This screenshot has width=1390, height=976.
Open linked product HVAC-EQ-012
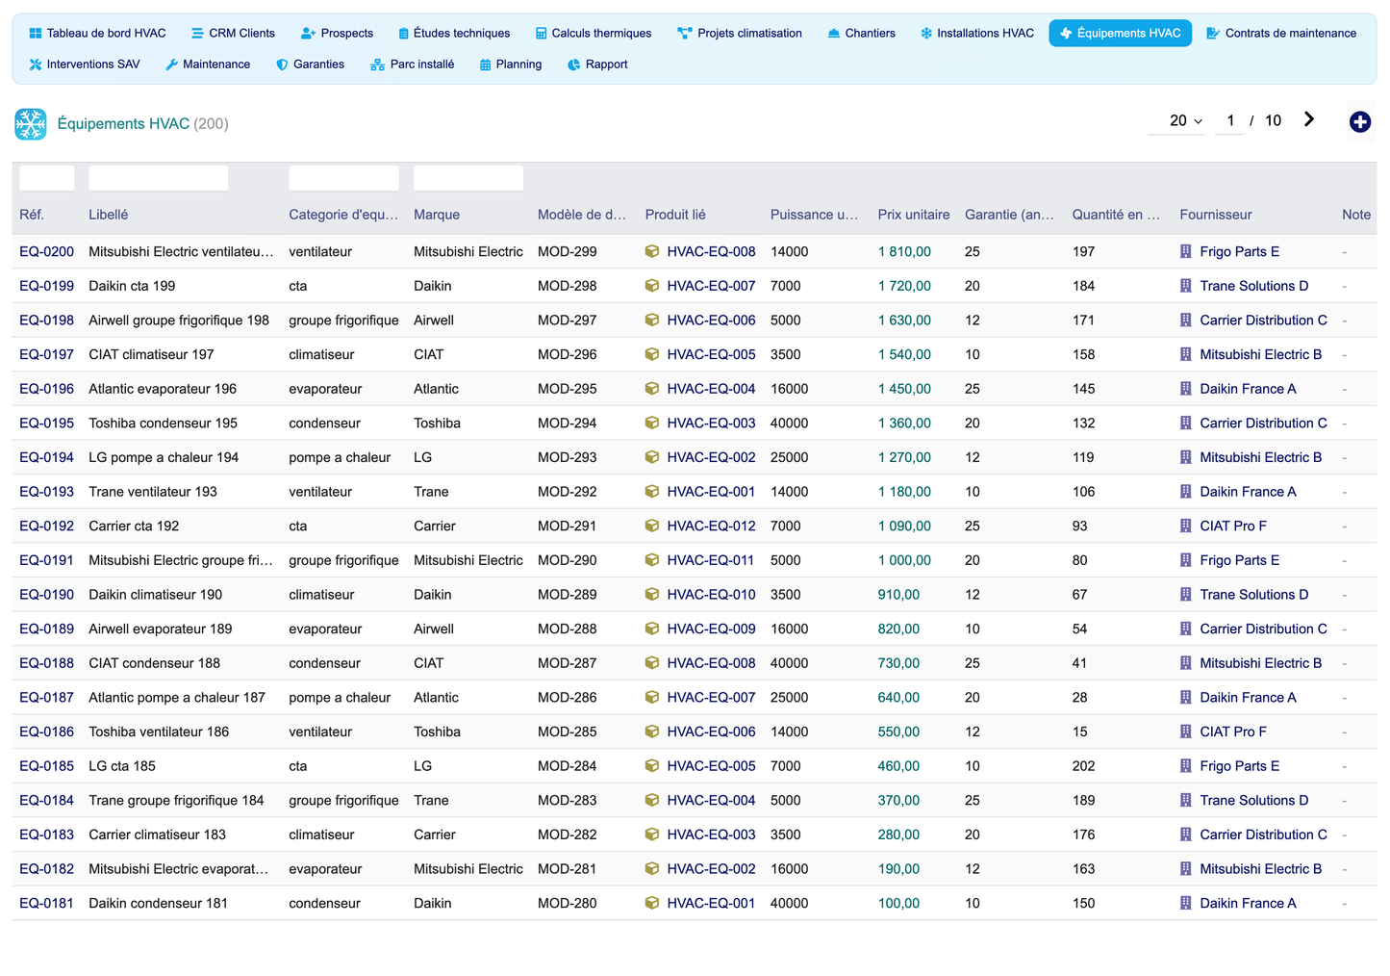tap(711, 526)
